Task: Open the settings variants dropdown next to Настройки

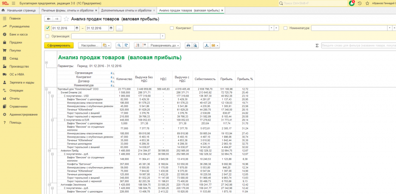Action: tap(107, 46)
